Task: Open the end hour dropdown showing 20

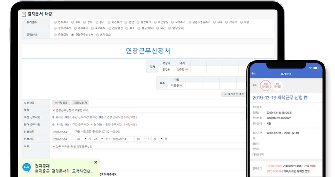Action: click(141, 139)
